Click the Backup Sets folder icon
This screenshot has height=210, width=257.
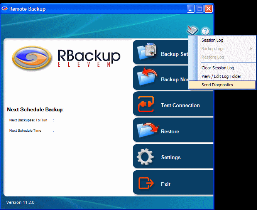[147, 52]
